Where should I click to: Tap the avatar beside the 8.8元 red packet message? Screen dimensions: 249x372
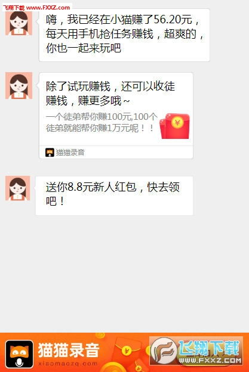pos(18,188)
